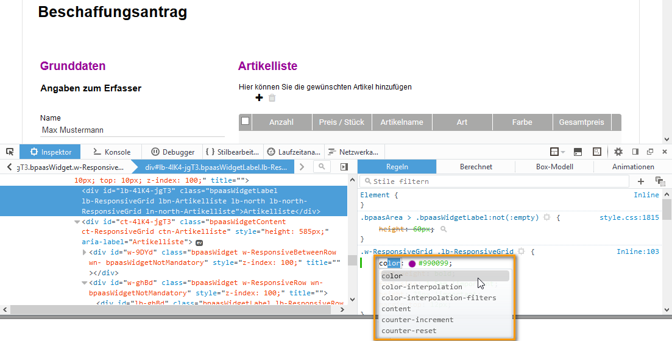The width and height of the screenshot is (672, 341).
Task: Click the add new CSS rule plus icon
Action: pyautogui.click(x=641, y=181)
